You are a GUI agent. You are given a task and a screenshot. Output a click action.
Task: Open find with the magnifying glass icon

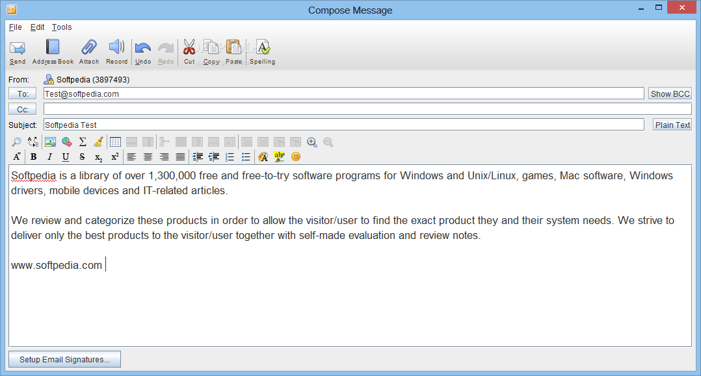pyautogui.click(x=16, y=142)
